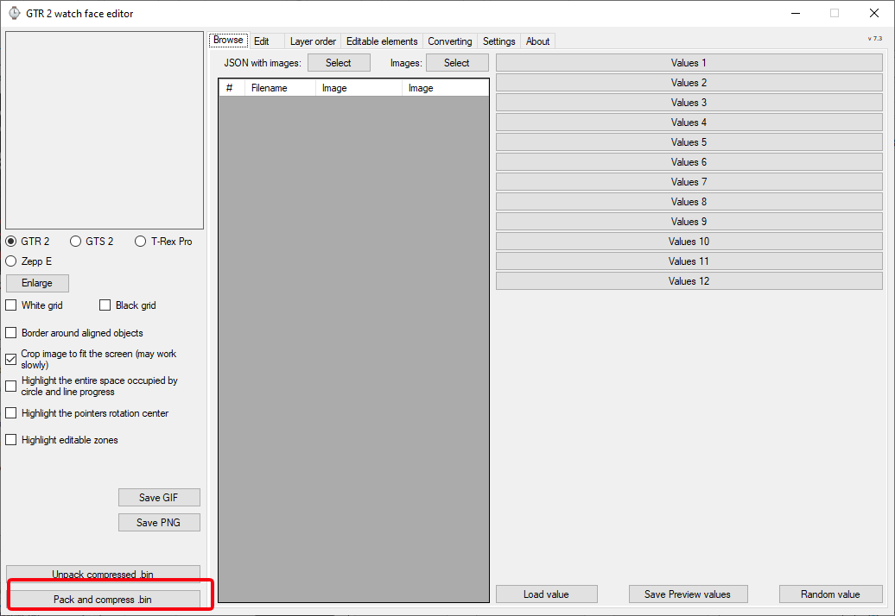Click the watch face preview area

(x=105, y=130)
